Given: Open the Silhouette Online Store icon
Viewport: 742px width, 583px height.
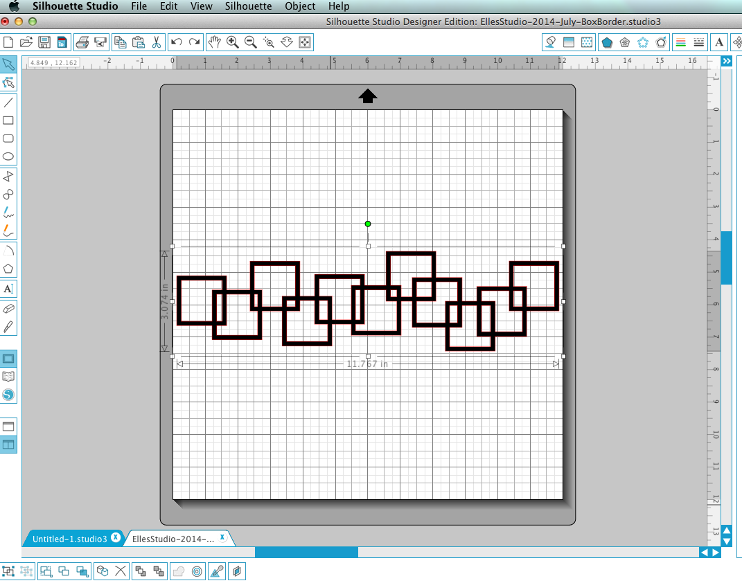Looking at the screenshot, I should [x=8, y=395].
